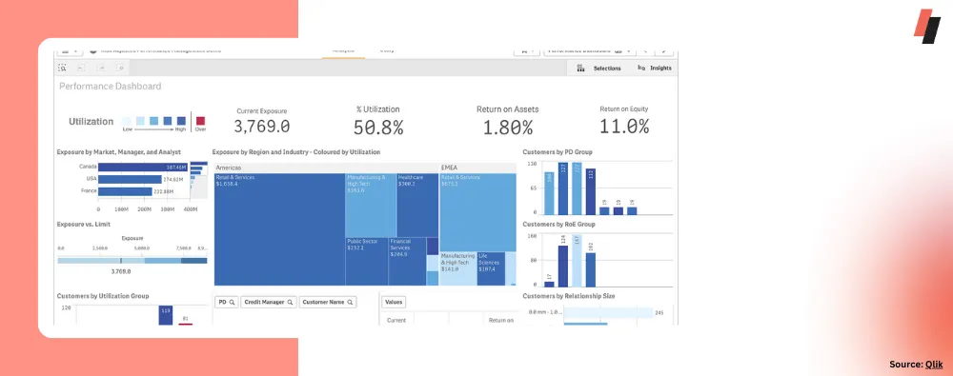953x376 pixels.
Task: Click the High utilization legend swatch
Action: click(x=180, y=120)
